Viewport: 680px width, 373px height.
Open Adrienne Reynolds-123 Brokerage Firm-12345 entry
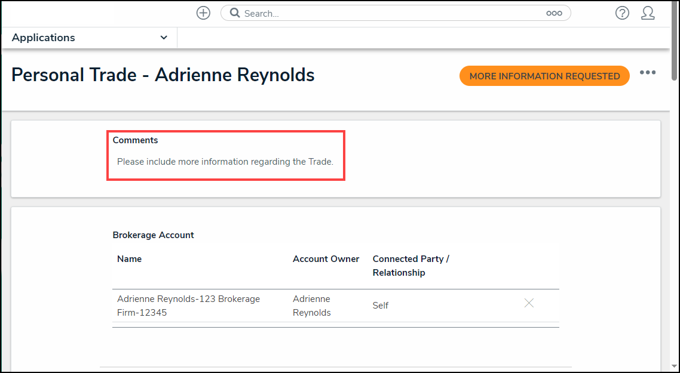[x=188, y=306]
